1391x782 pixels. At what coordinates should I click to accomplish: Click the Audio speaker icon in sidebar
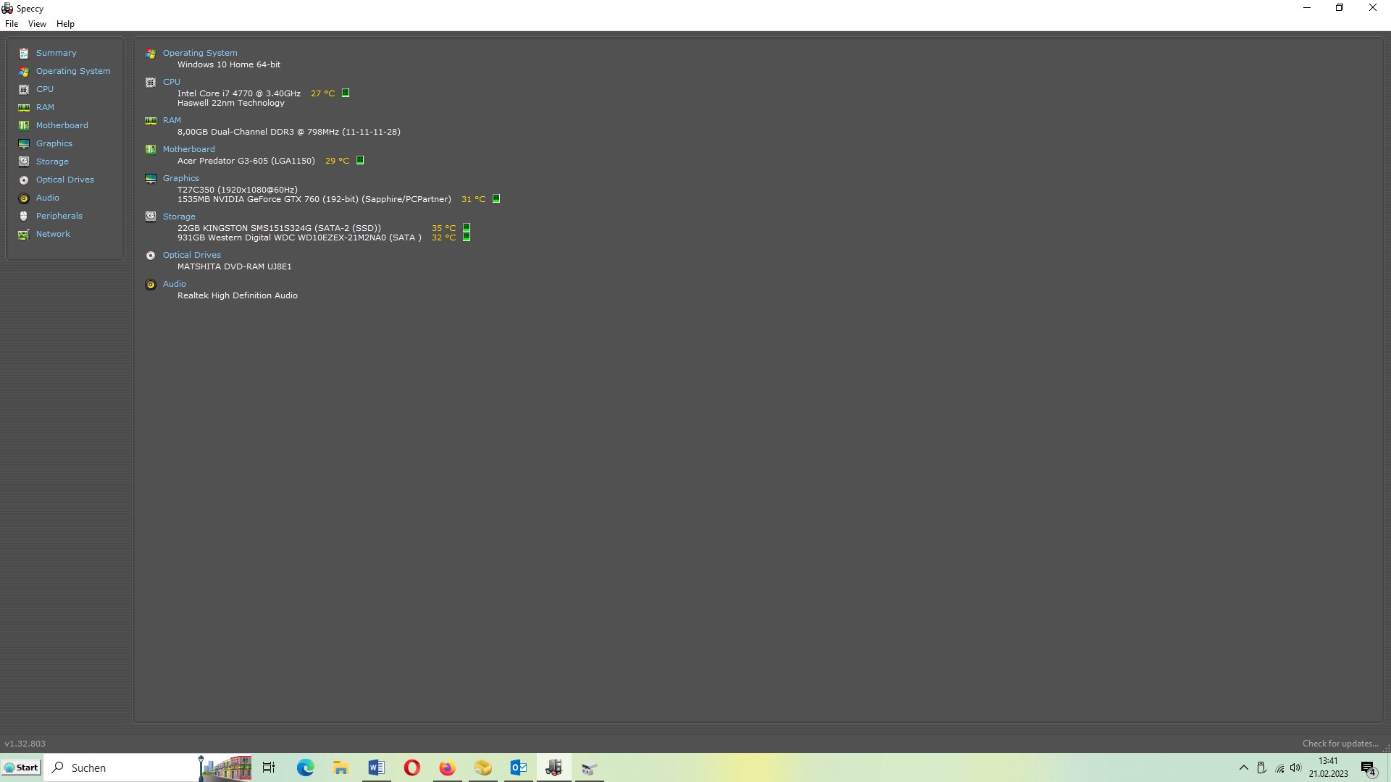(x=24, y=198)
